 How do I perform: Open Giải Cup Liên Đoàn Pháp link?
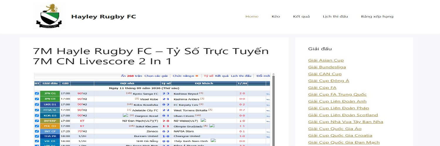(x=339, y=108)
